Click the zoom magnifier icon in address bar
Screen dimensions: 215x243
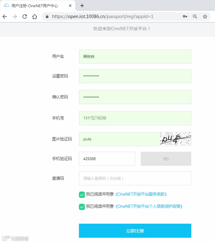point(195,17)
